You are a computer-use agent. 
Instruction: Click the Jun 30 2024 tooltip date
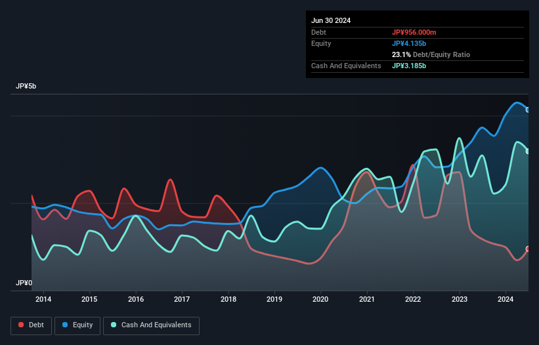(x=331, y=20)
